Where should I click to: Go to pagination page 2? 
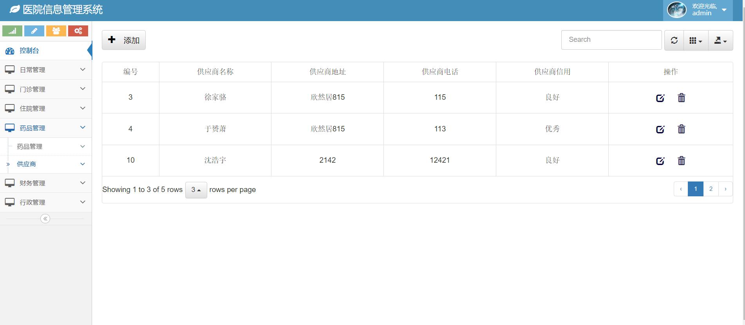coord(711,189)
